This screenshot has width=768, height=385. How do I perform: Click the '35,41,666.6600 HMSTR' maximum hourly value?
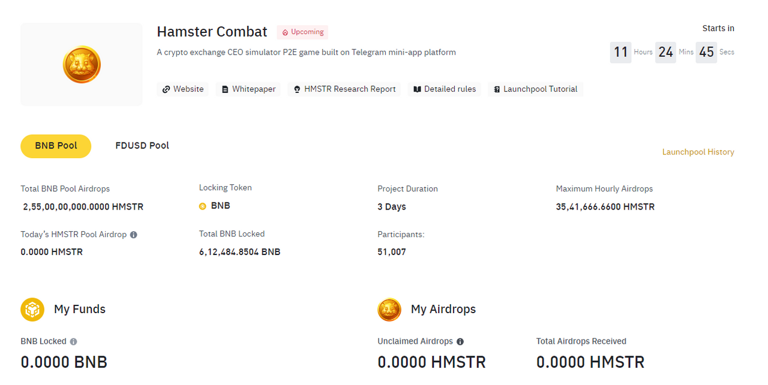tap(605, 207)
